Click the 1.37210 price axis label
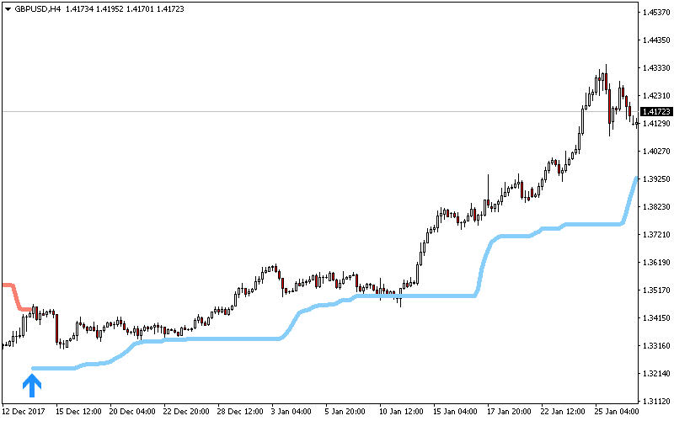 point(655,235)
